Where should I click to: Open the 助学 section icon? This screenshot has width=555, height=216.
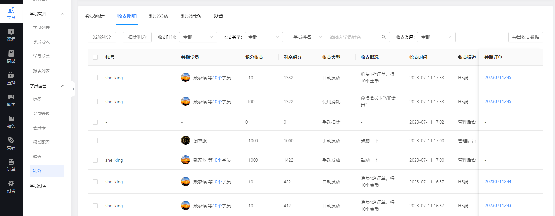[x=11, y=96]
